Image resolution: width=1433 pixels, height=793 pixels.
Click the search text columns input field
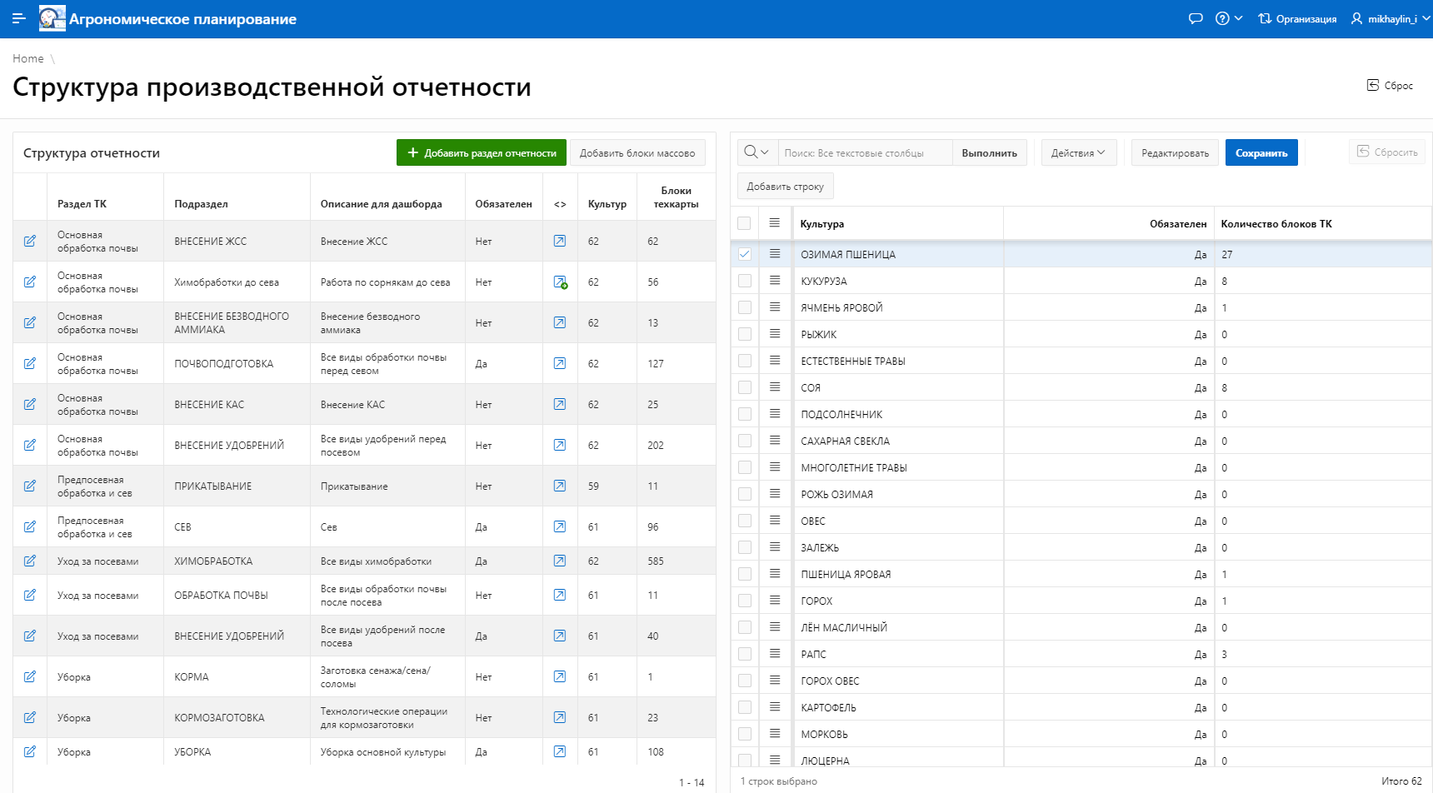pos(864,152)
